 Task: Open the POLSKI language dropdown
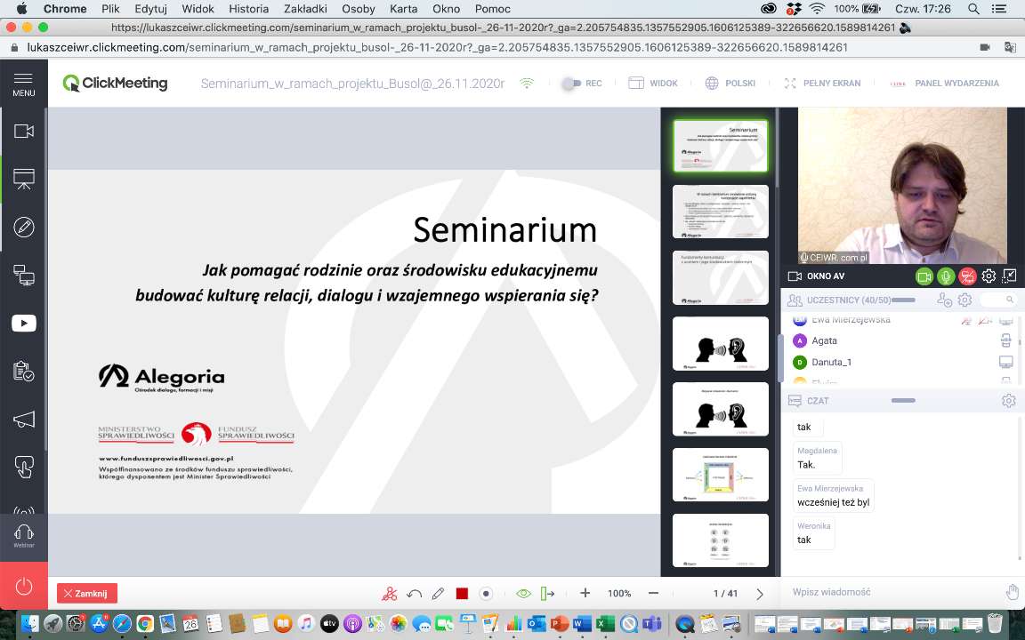tap(730, 84)
